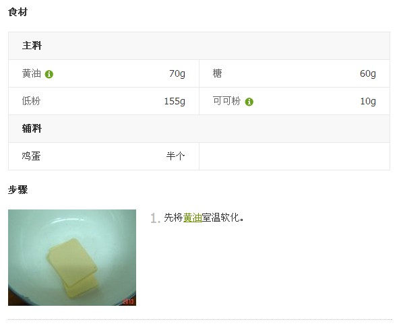Click the 可可粉 ingredient name
Viewport: 401px width, 326px height.
click(226, 101)
